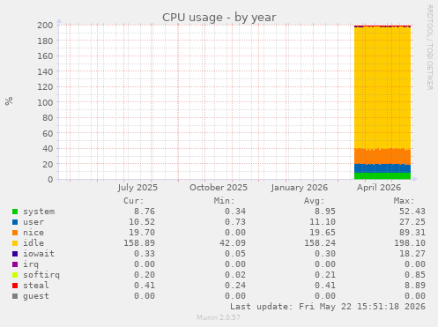
Task: Click user current value 10.52
Action: [142, 222]
